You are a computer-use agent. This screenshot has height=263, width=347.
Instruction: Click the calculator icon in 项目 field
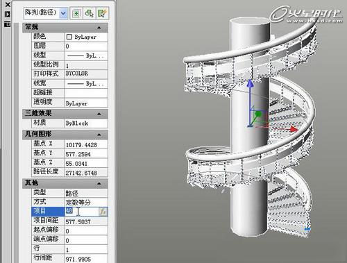coord(103,212)
